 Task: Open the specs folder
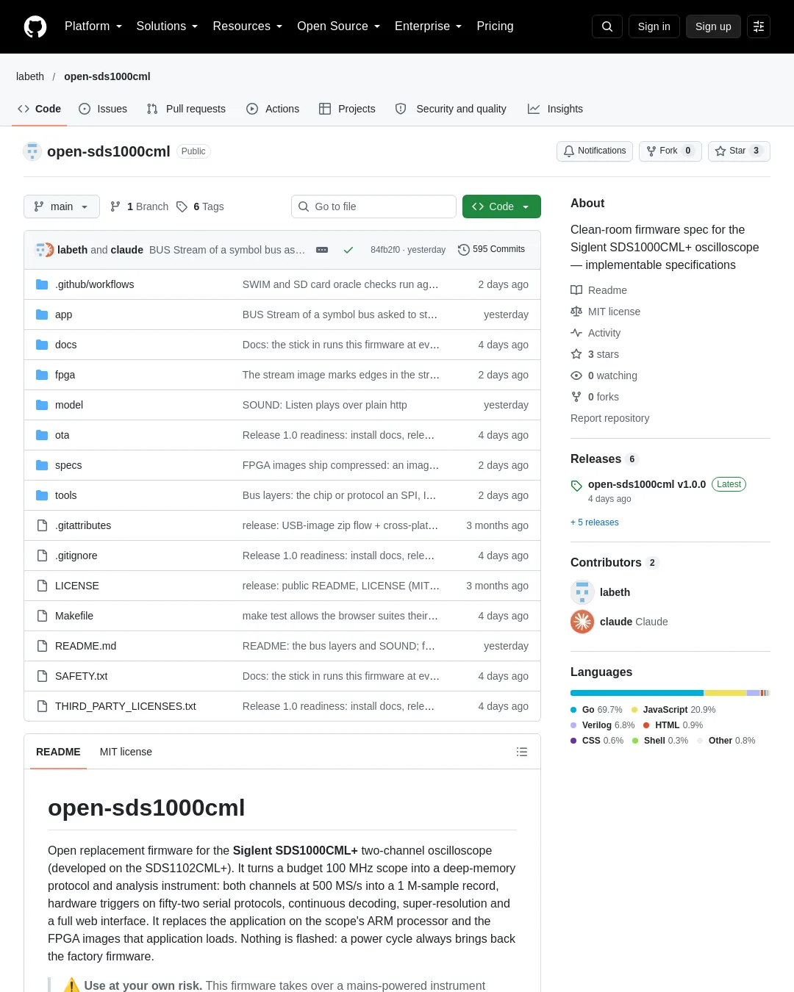[68, 465]
